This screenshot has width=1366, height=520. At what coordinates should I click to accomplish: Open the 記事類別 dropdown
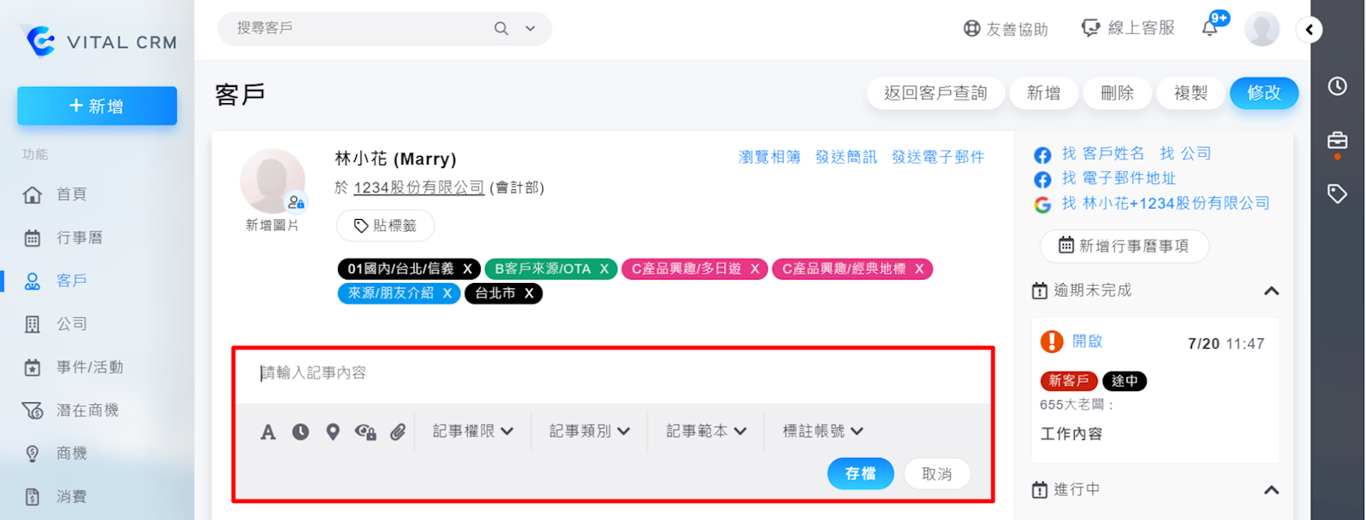click(x=589, y=431)
